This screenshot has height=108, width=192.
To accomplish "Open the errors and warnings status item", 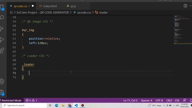I will [x=31, y=100].
